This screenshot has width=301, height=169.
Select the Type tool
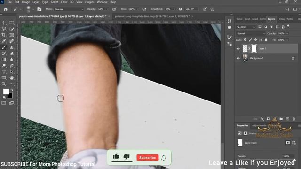click(4, 72)
